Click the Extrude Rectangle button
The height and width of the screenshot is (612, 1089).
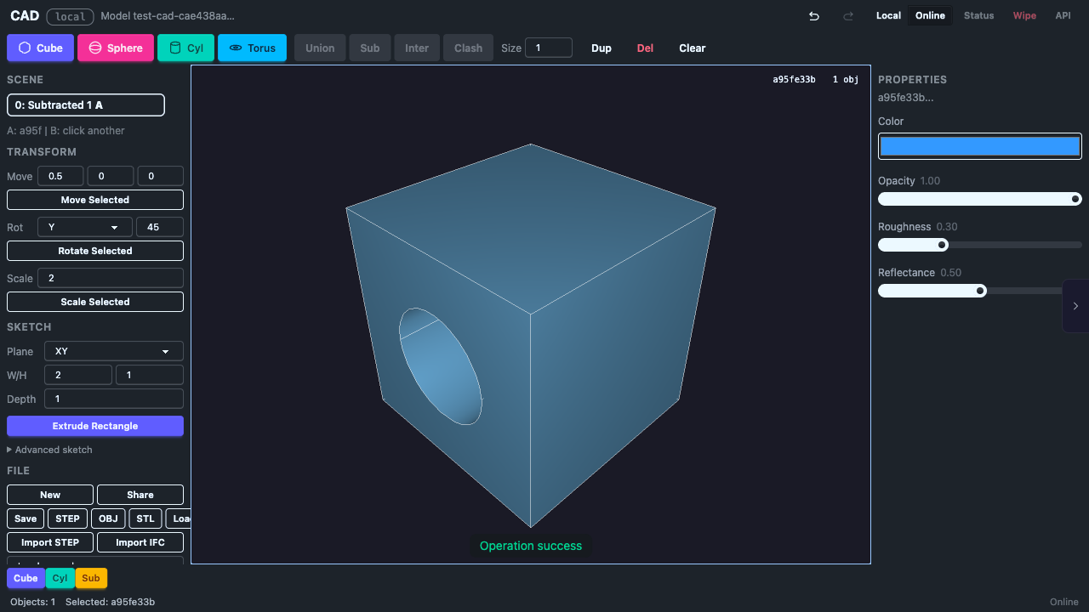coord(94,426)
